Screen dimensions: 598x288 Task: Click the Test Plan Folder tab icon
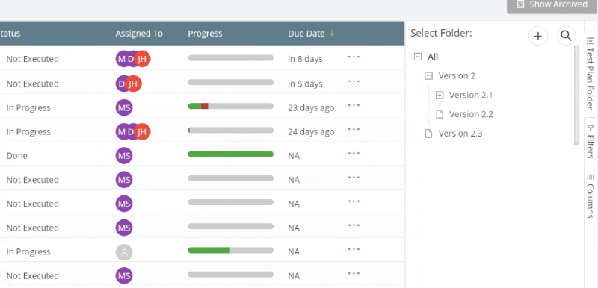tap(591, 40)
